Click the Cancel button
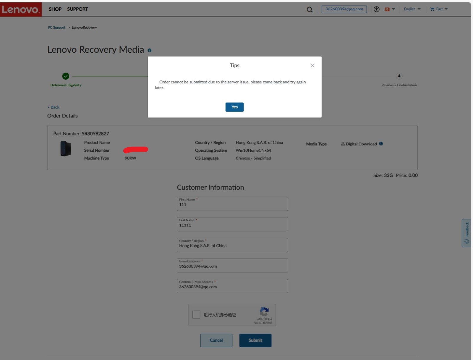473x360 pixels. [x=216, y=340]
